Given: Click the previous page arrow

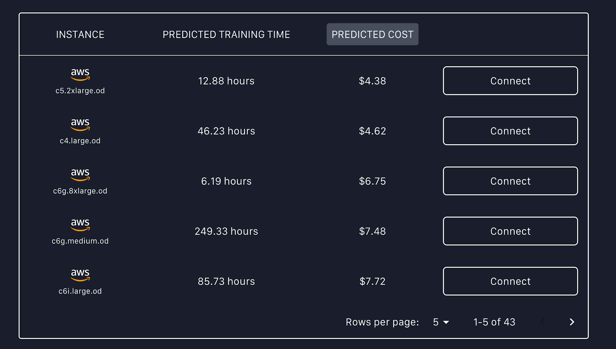Looking at the screenshot, I should (542, 322).
